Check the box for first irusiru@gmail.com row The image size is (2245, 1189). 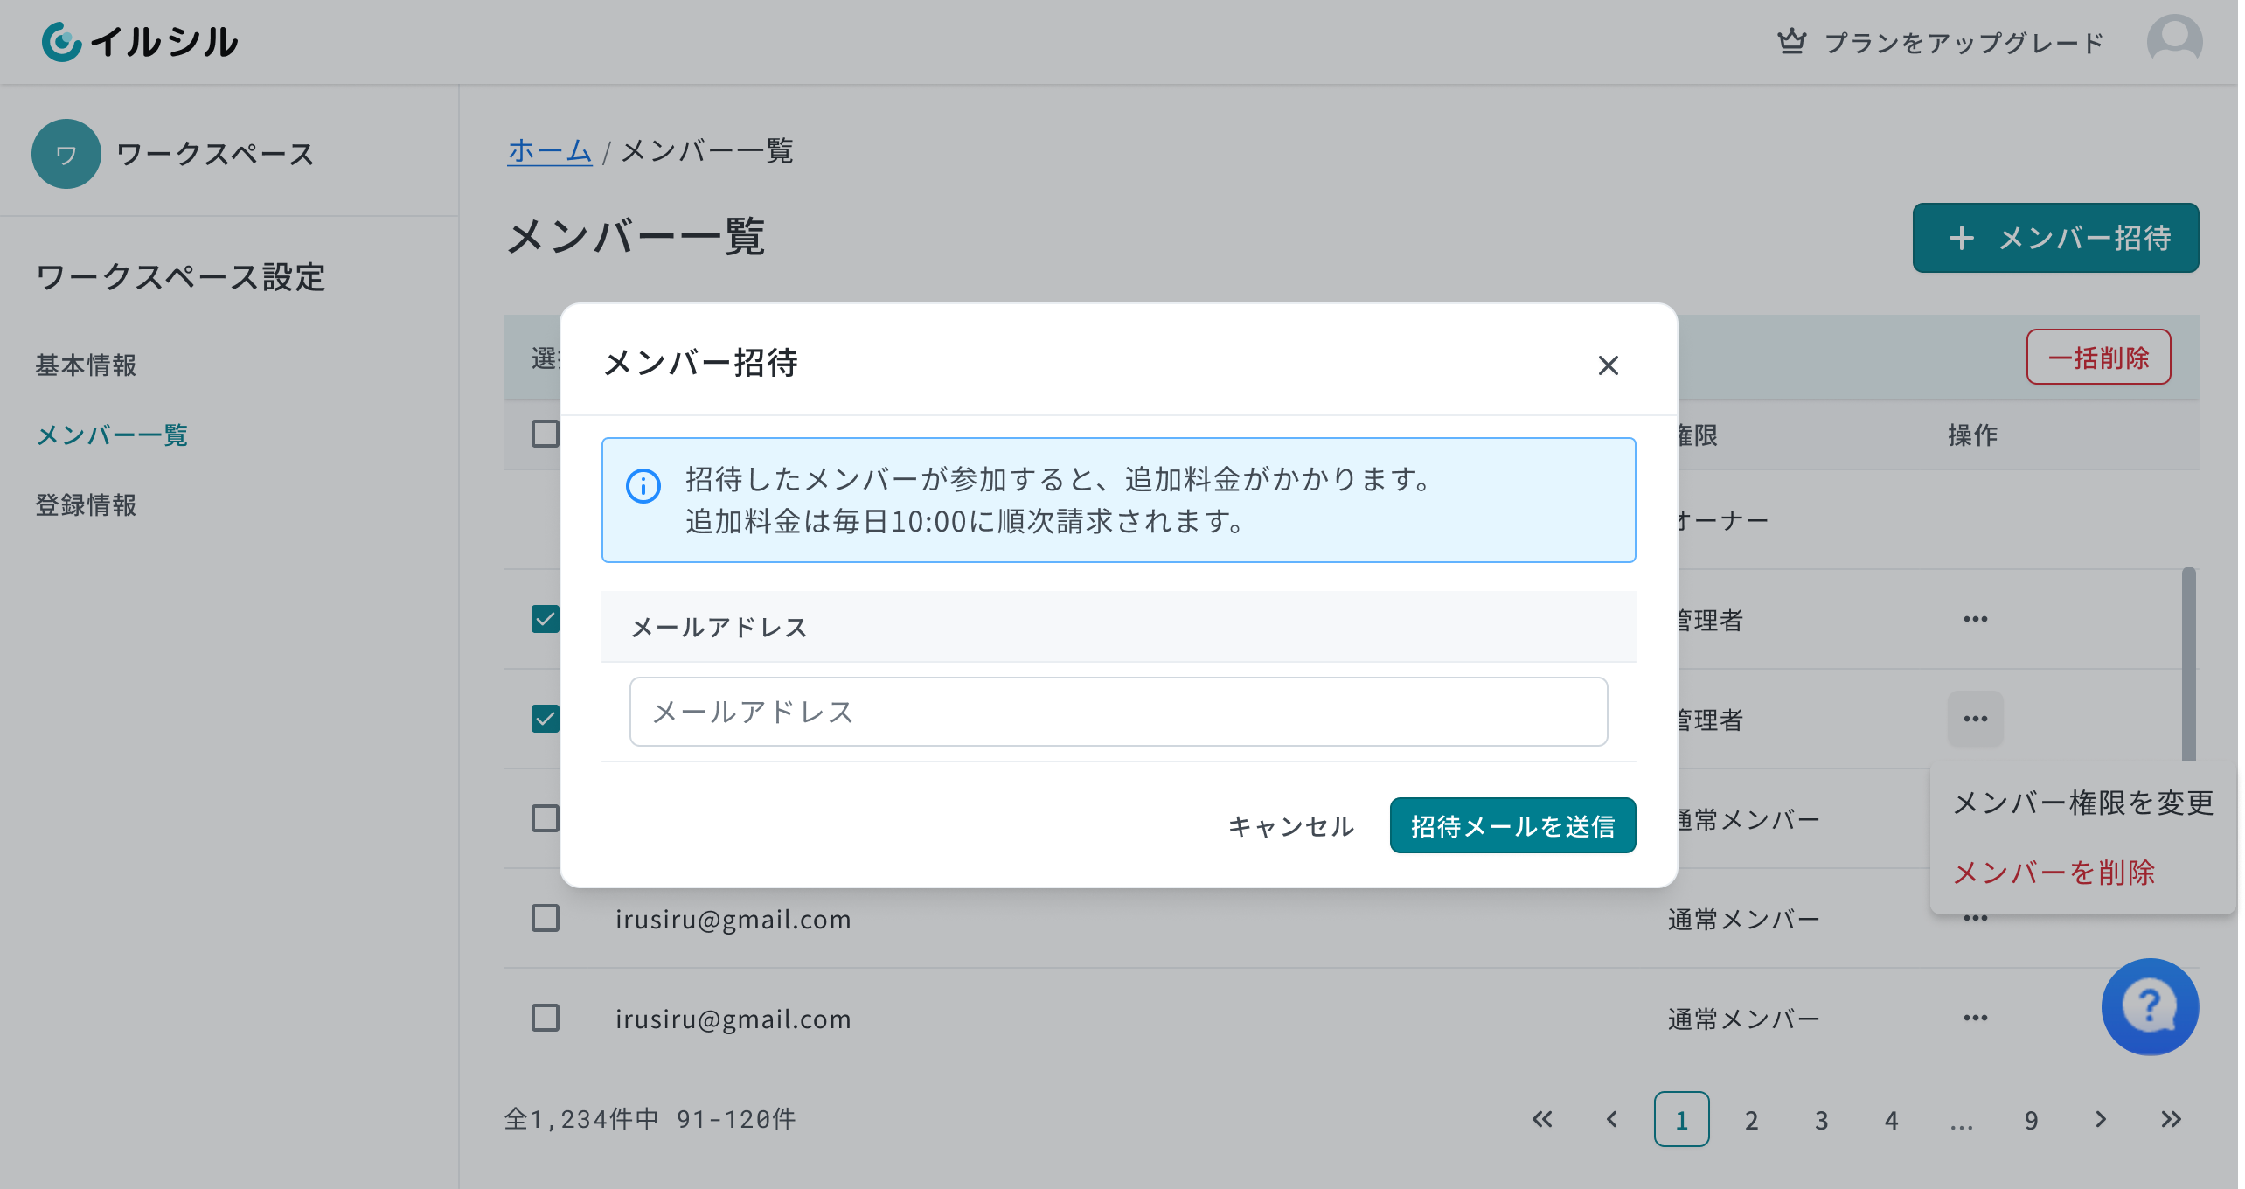546,918
